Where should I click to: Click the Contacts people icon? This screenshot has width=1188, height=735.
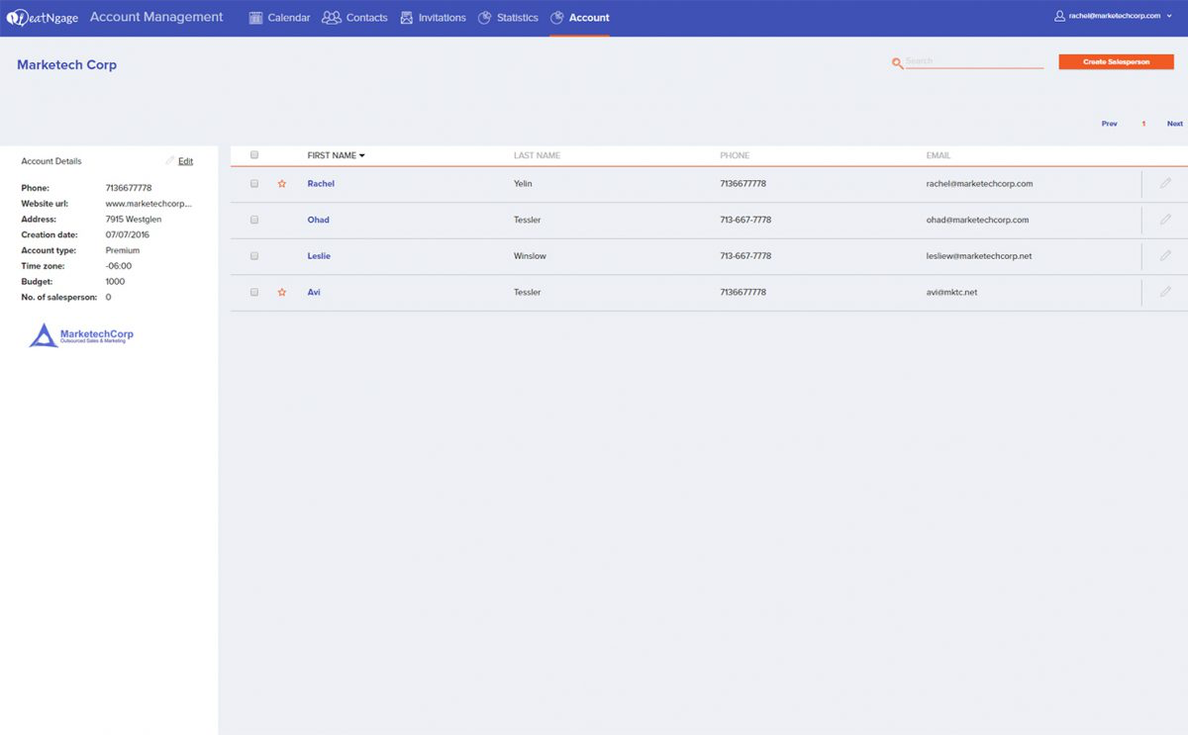(x=332, y=18)
